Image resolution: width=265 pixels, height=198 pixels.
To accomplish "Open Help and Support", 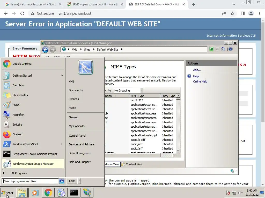I will (80, 162).
